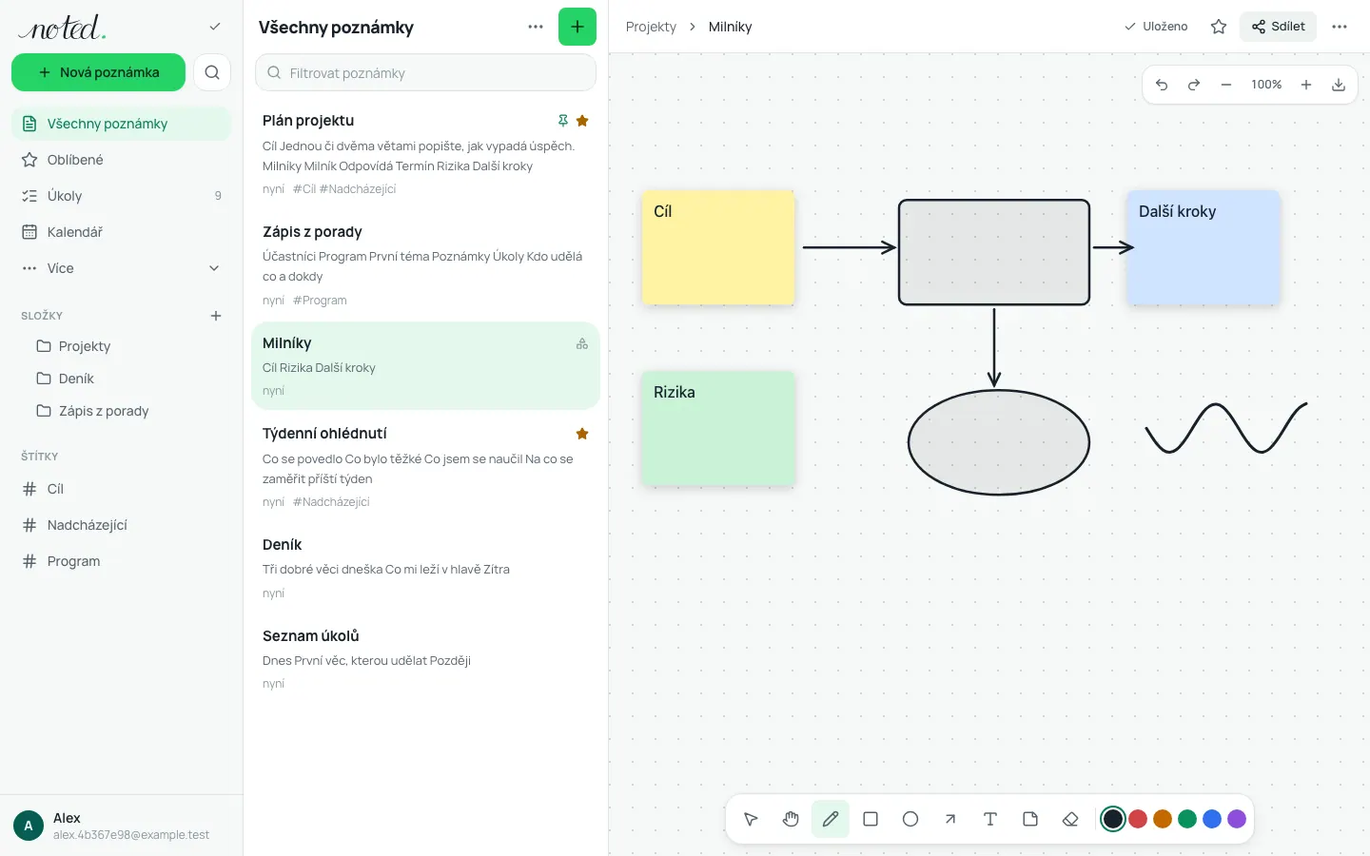Image resolution: width=1370 pixels, height=856 pixels.
Task: Add a new note with the green plus
Action: 577,27
